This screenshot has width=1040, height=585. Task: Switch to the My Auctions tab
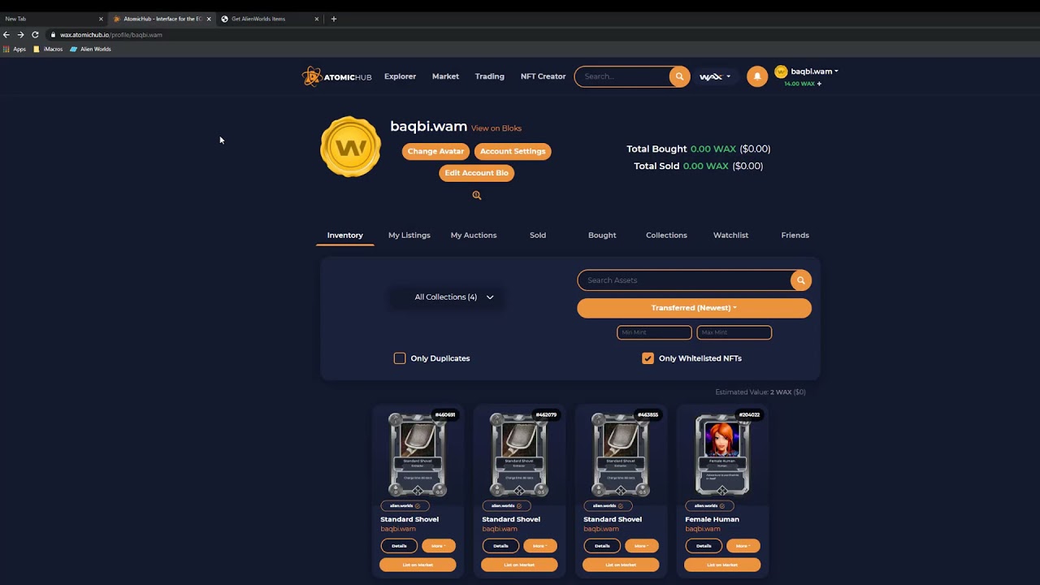pos(474,235)
